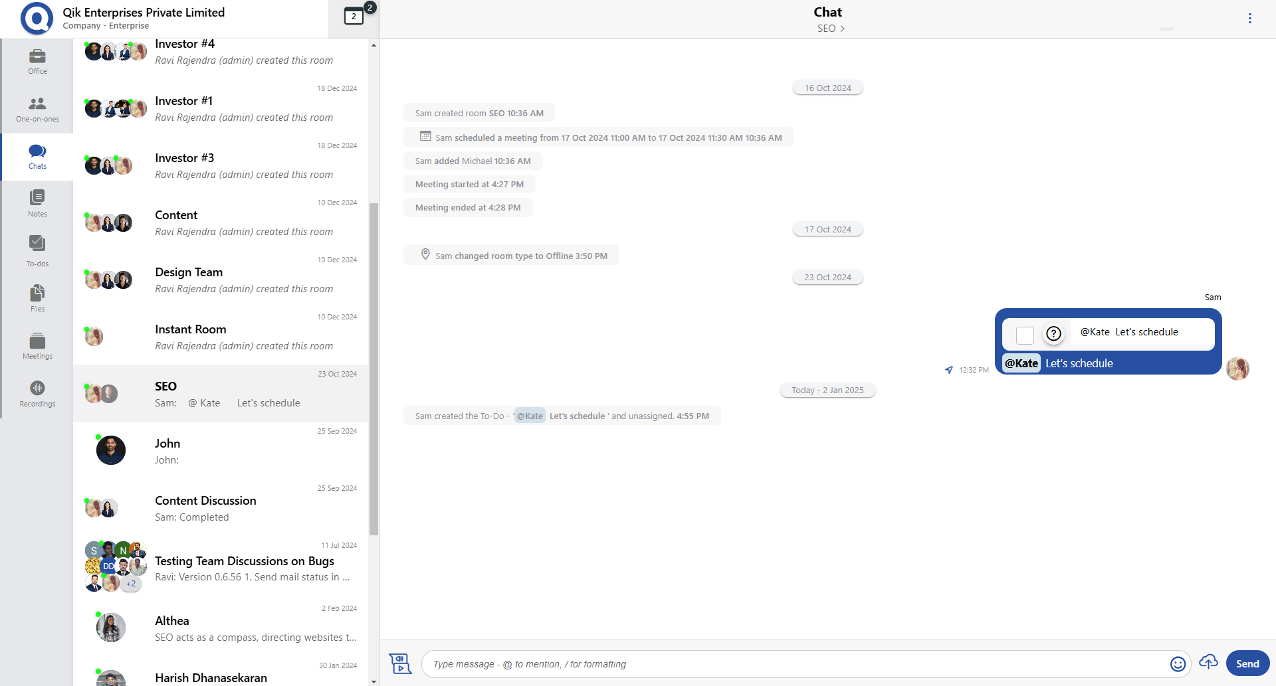The height and width of the screenshot is (686, 1276).
Task: Reveal +2 hidden members of Testing Team
Action: pos(130,583)
